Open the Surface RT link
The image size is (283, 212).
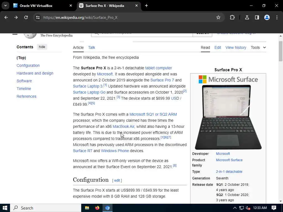(82, 151)
